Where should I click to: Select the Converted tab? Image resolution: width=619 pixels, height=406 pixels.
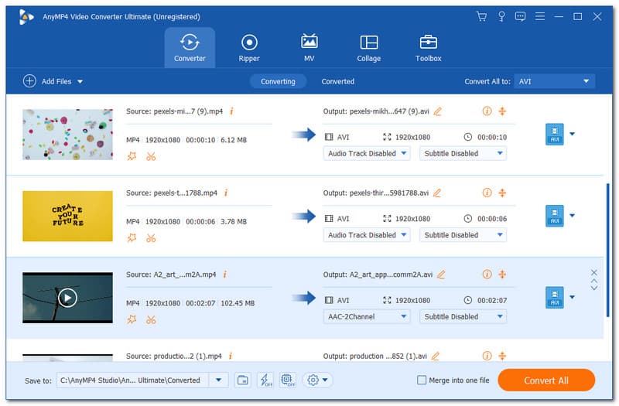pyautogui.click(x=338, y=81)
